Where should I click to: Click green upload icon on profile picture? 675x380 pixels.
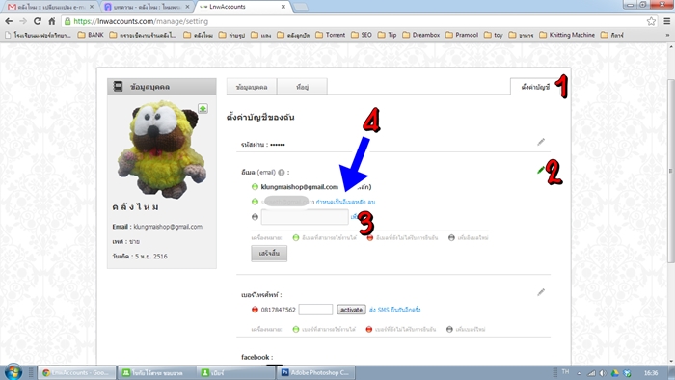coord(202,108)
